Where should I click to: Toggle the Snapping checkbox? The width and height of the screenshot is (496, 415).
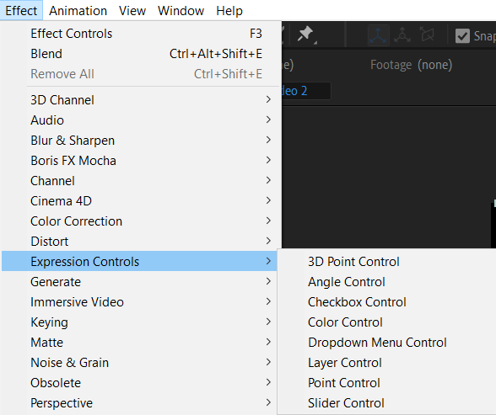(x=462, y=35)
